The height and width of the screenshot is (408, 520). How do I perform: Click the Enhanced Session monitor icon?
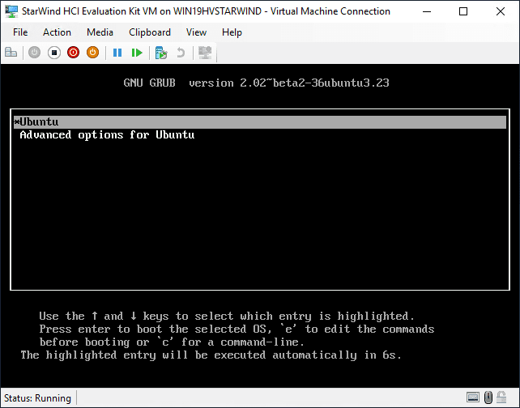coord(205,53)
